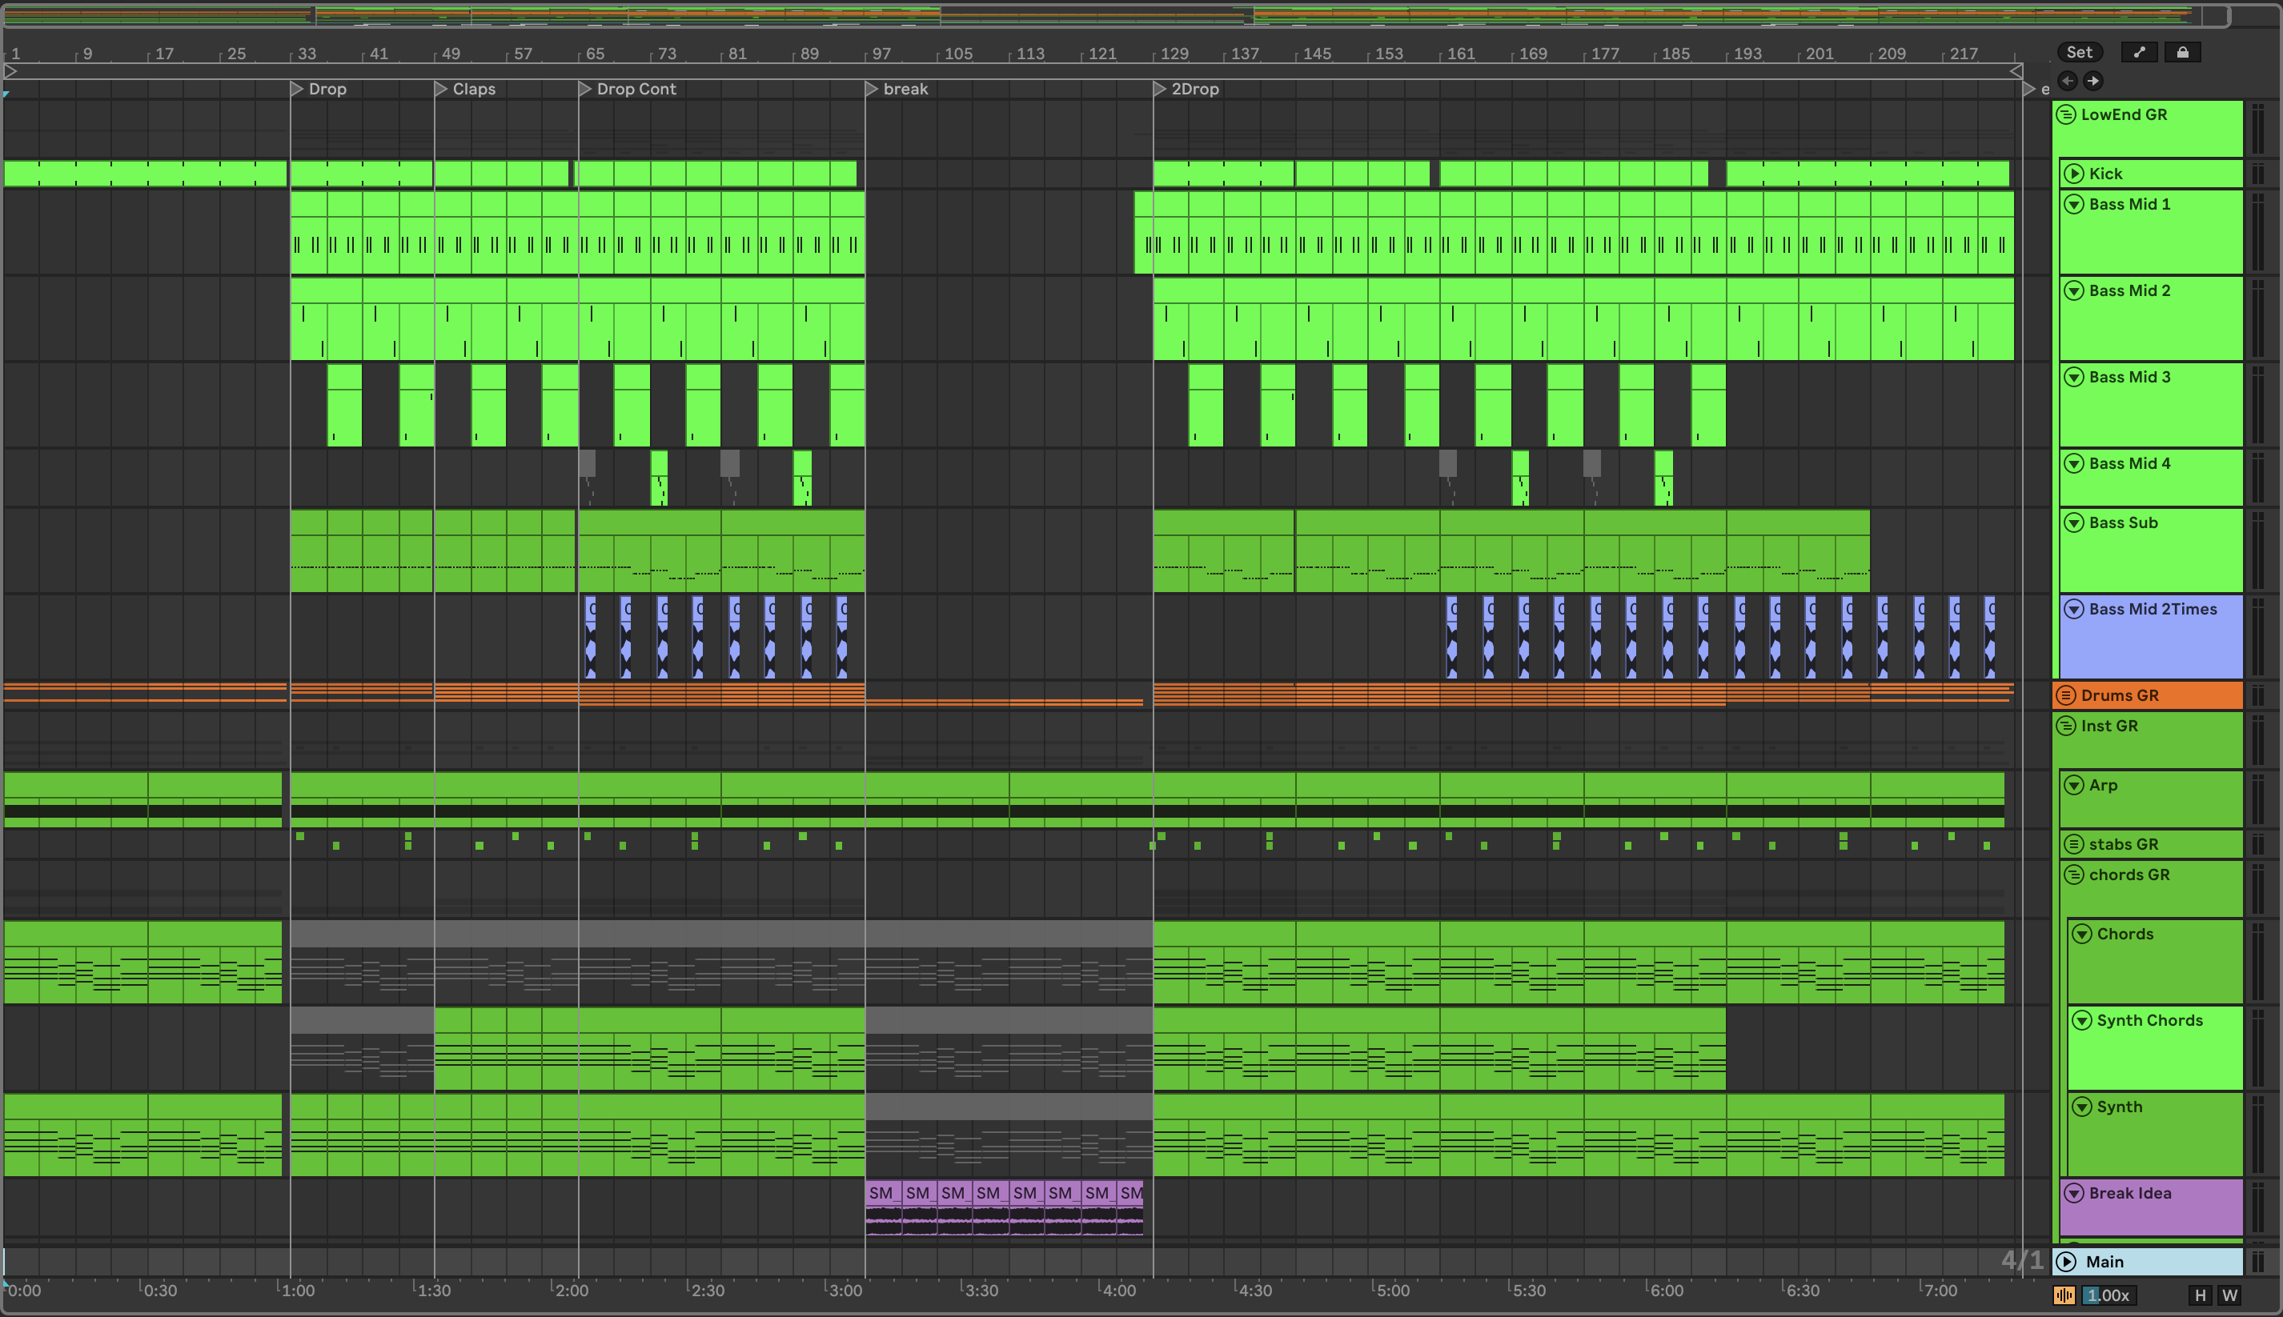Viewport: 2283px width, 1317px height.
Task: Collapse the Break Idea track
Action: click(x=2074, y=1194)
